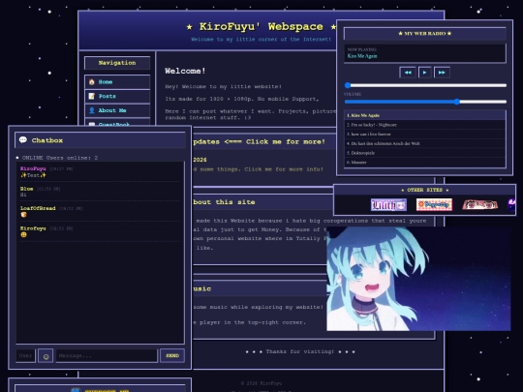
Task: Skip to previous track in web radio
Action: click(x=408, y=73)
